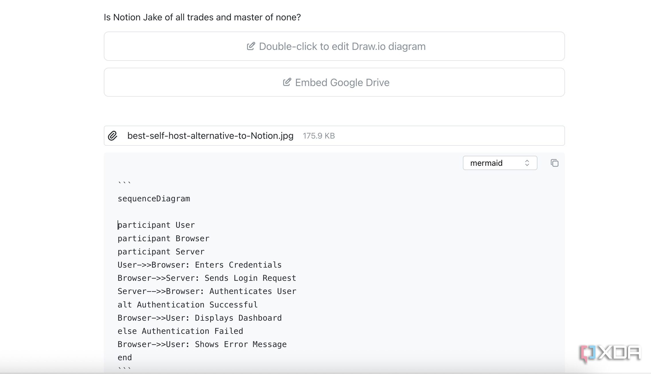Click the 'participant Browser' line
Image resolution: width=651 pixels, height=374 pixels.
163,238
